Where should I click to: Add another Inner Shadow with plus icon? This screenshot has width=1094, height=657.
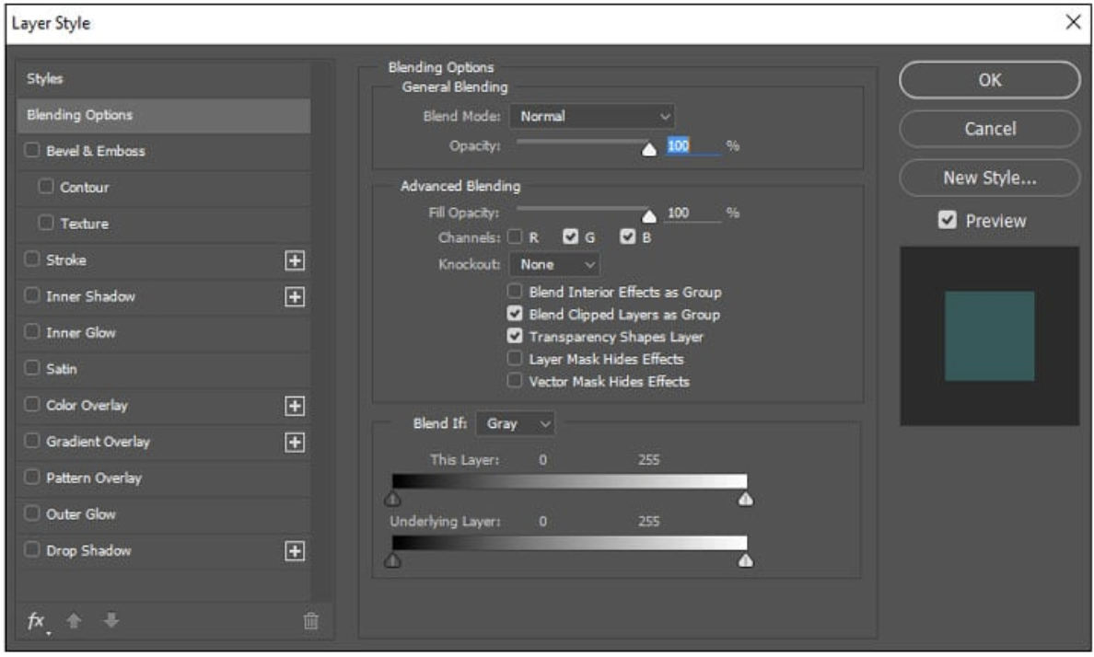pos(295,297)
